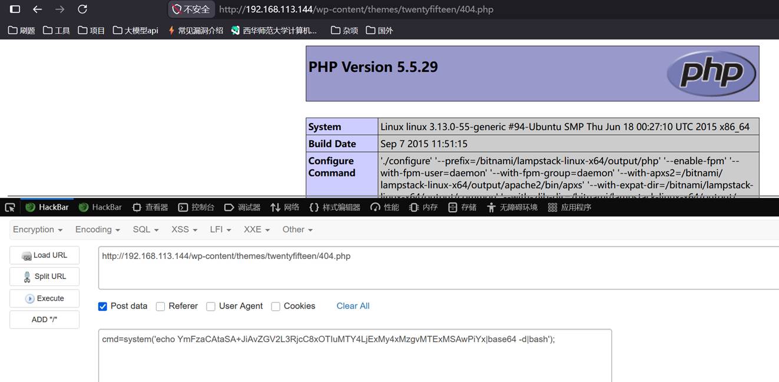
Task: Click in the HackBar URL text area
Action: (438, 268)
